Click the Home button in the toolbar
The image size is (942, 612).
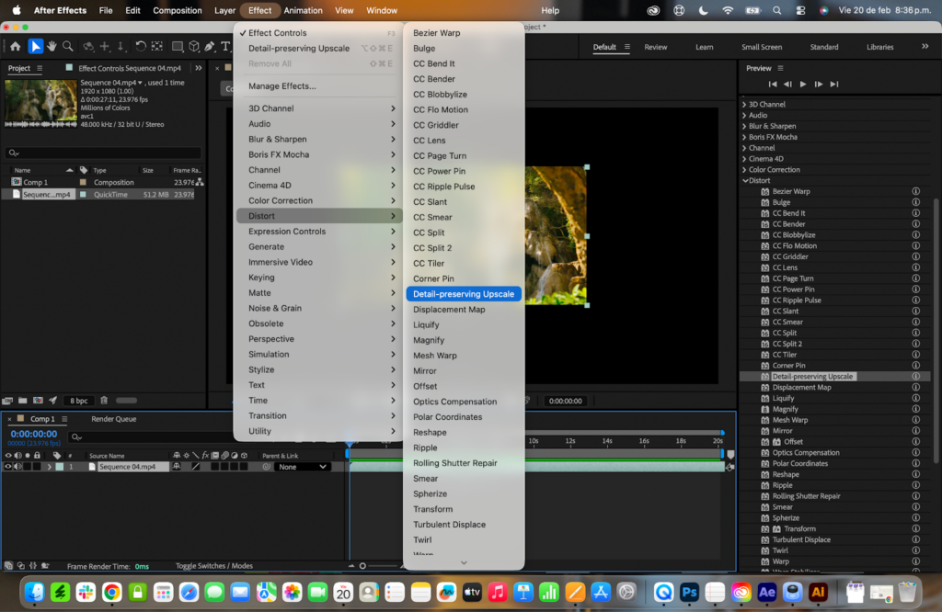(x=15, y=46)
